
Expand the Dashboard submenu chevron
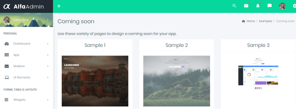pyautogui.click(x=48, y=44)
